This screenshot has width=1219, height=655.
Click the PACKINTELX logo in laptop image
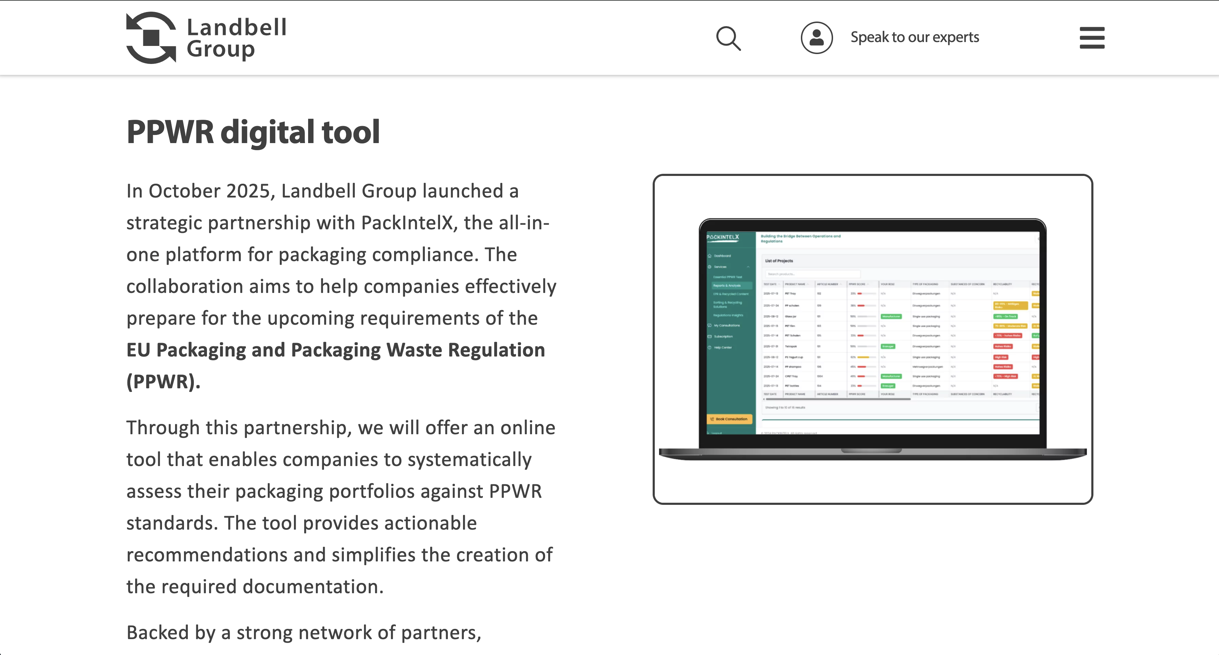pos(723,237)
